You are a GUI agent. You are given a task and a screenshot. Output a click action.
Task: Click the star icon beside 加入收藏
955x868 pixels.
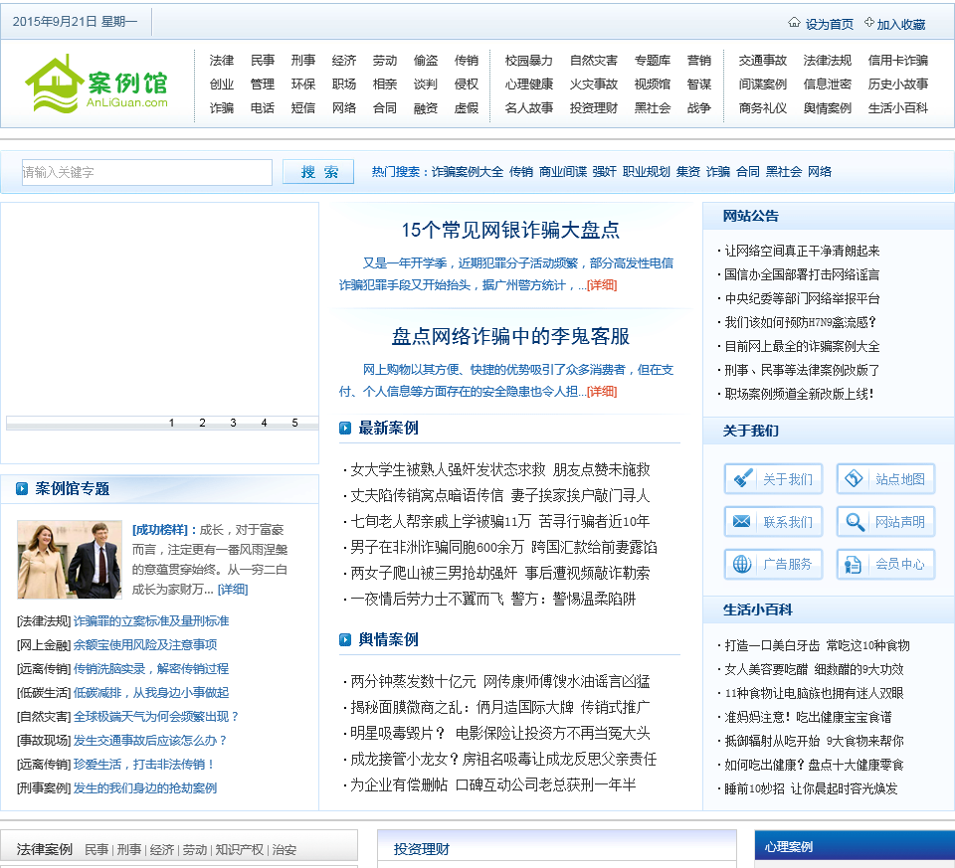869,23
